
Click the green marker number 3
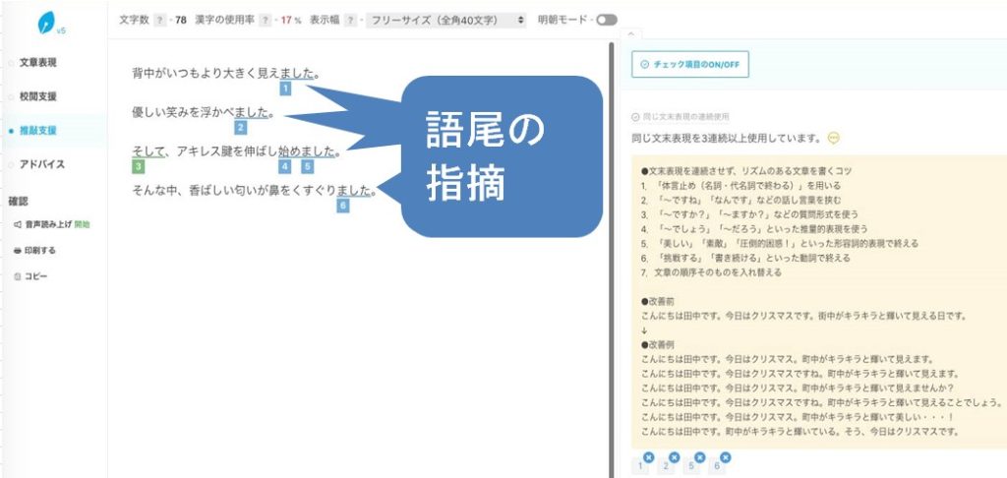139,166
